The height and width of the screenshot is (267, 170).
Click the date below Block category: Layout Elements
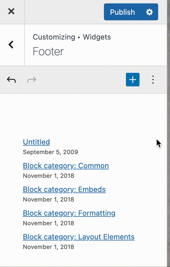click(x=49, y=247)
